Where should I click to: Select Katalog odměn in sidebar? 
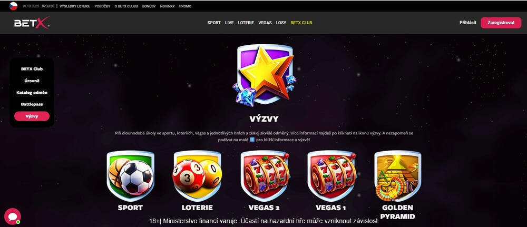[x=32, y=93]
